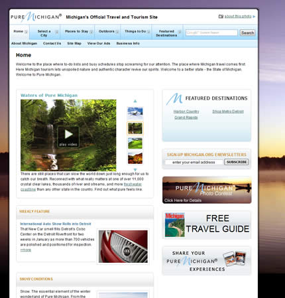Expand the Select a City dropdown arrow
285x298 pixels.
(57, 32)
